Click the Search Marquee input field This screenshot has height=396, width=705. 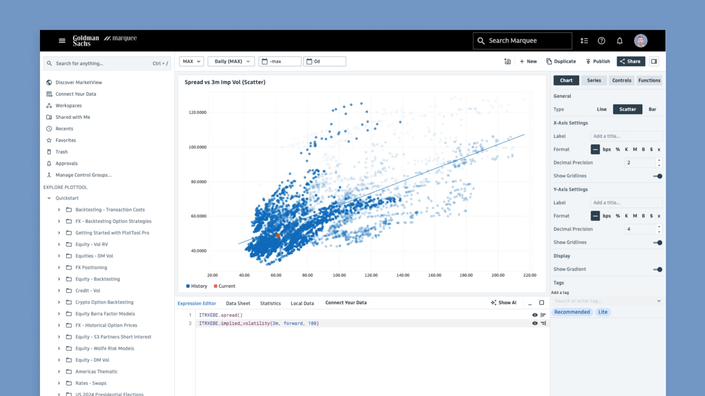(x=522, y=41)
